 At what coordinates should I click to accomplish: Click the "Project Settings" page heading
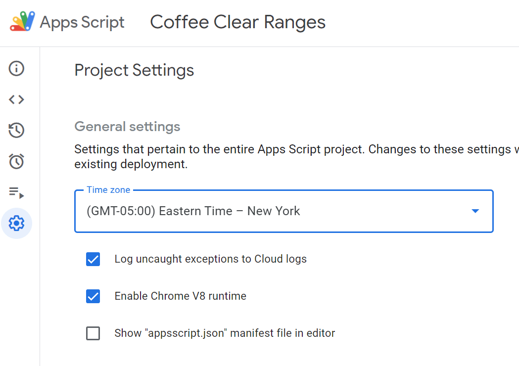pos(134,70)
